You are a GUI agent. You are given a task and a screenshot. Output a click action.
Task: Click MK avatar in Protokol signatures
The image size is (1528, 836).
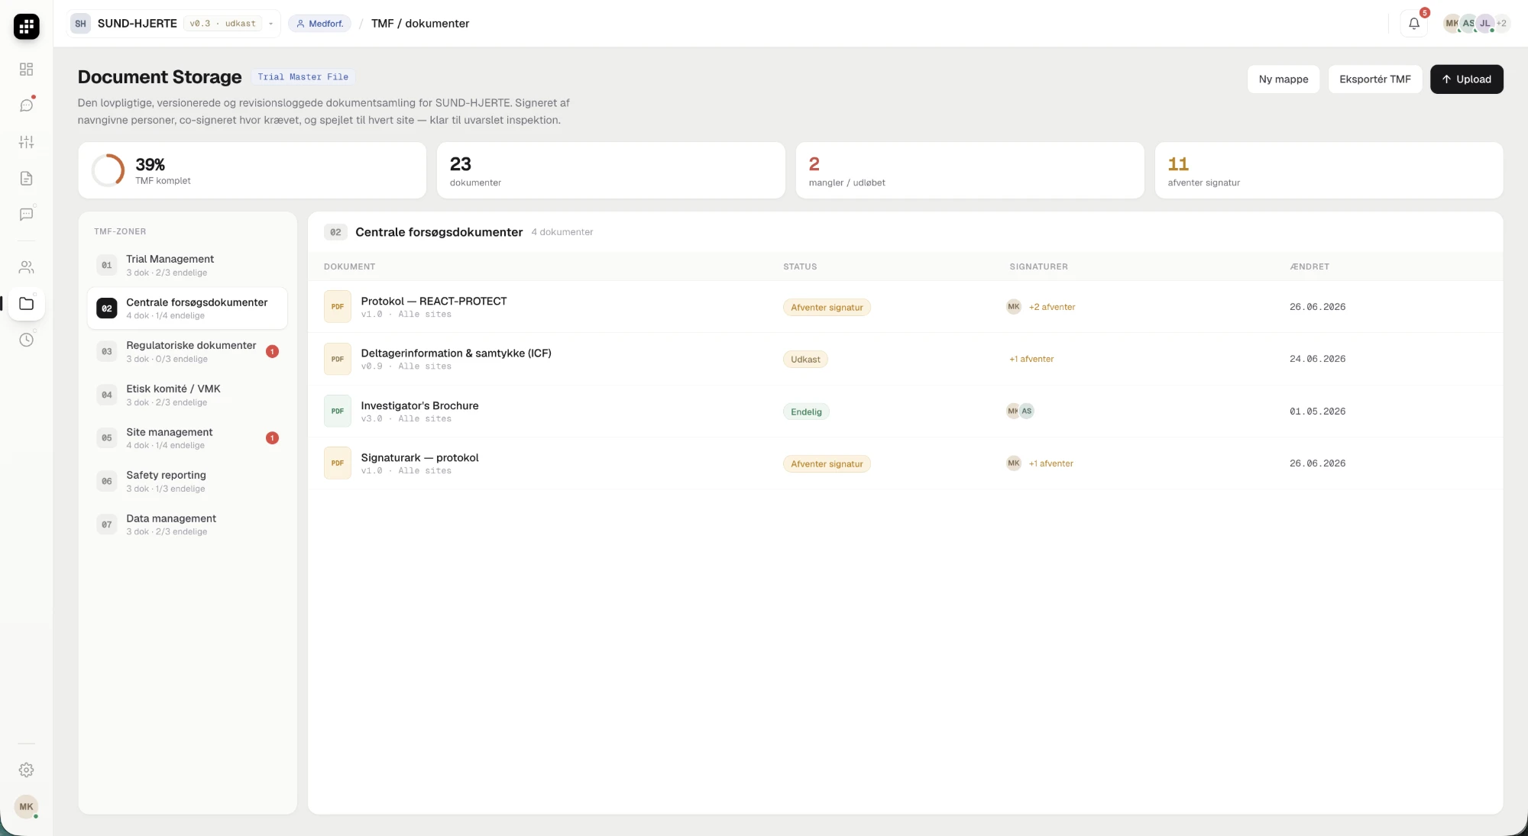[x=1014, y=306]
